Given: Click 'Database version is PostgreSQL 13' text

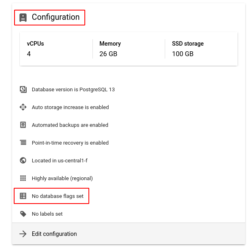Looking at the screenshot, I should click(73, 89).
